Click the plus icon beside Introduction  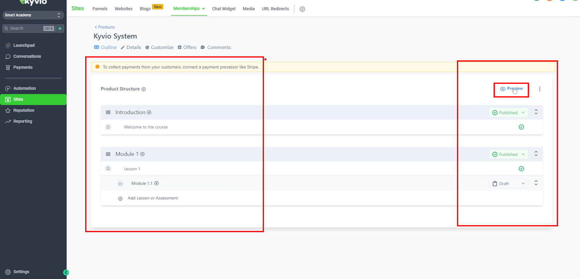(149, 112)
